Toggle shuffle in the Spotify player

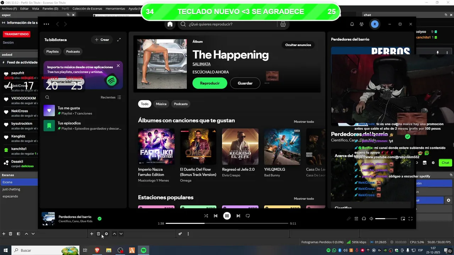pyautogui.click(x=206, y=216)
